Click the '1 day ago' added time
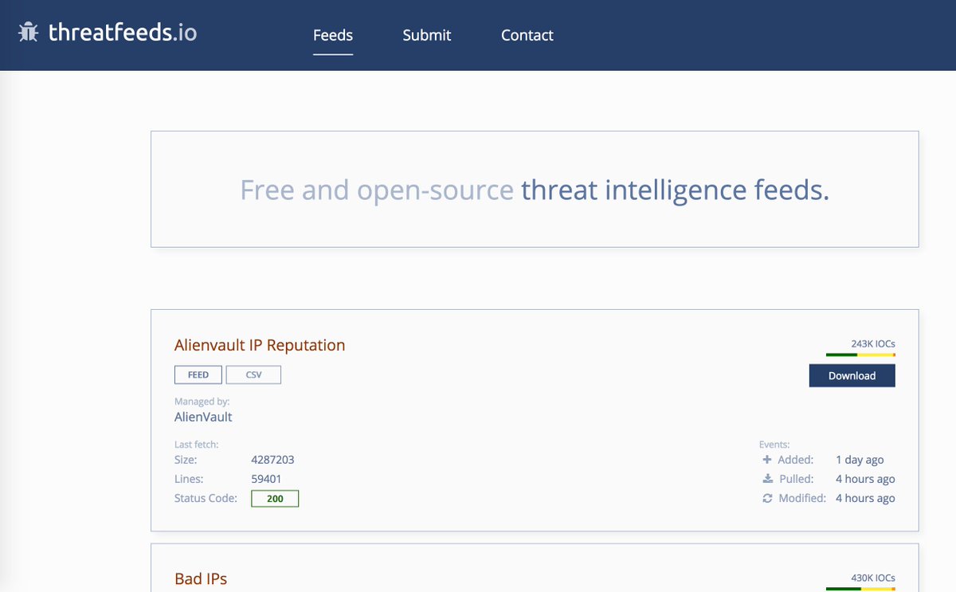The image size is (956, 592). coord(860,460)
